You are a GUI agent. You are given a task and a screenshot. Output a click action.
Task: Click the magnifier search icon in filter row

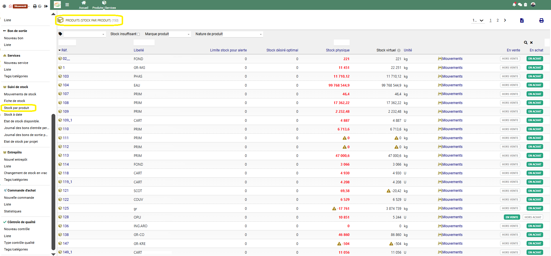526,42
